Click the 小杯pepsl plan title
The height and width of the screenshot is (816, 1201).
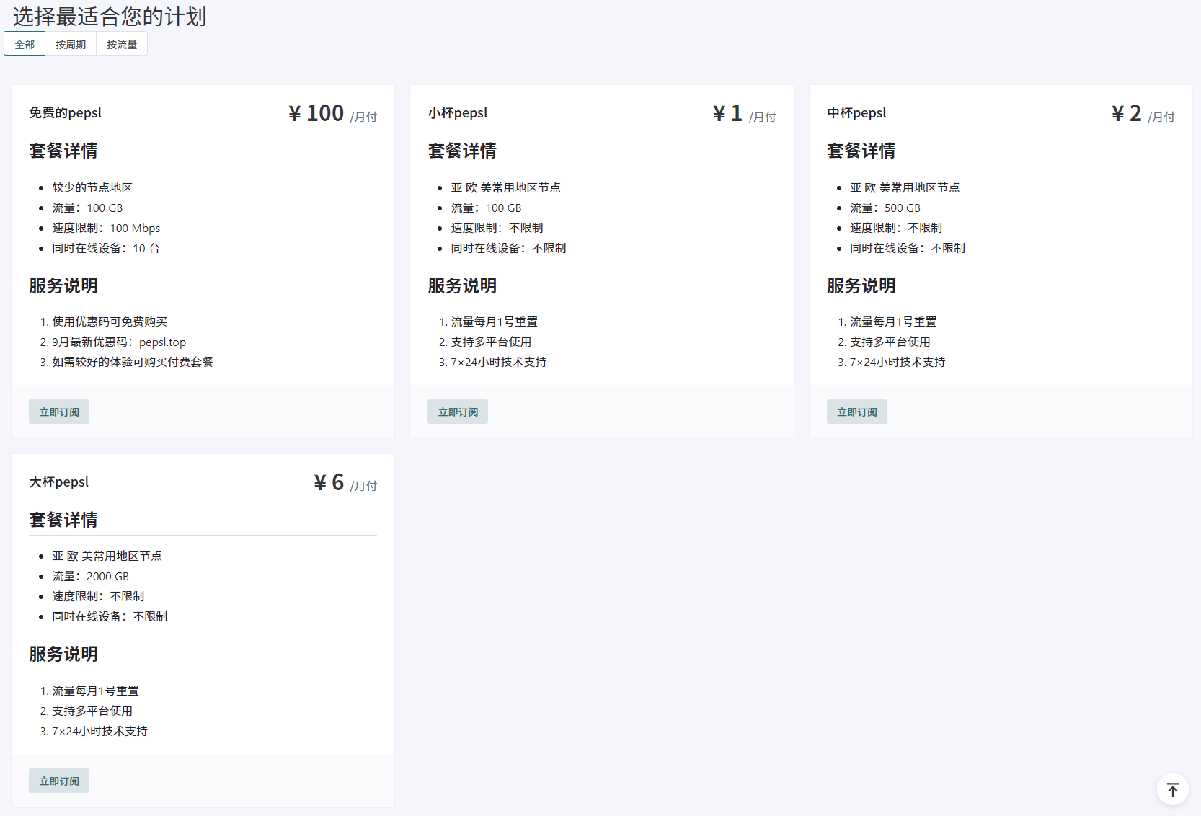pyautogui.click(x=458, y=113)
